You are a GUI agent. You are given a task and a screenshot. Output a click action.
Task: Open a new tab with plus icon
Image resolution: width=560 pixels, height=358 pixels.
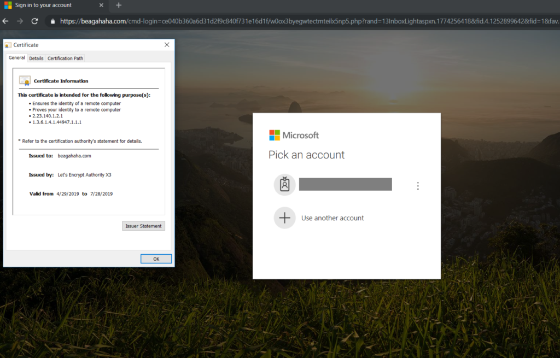click(119, 5)
